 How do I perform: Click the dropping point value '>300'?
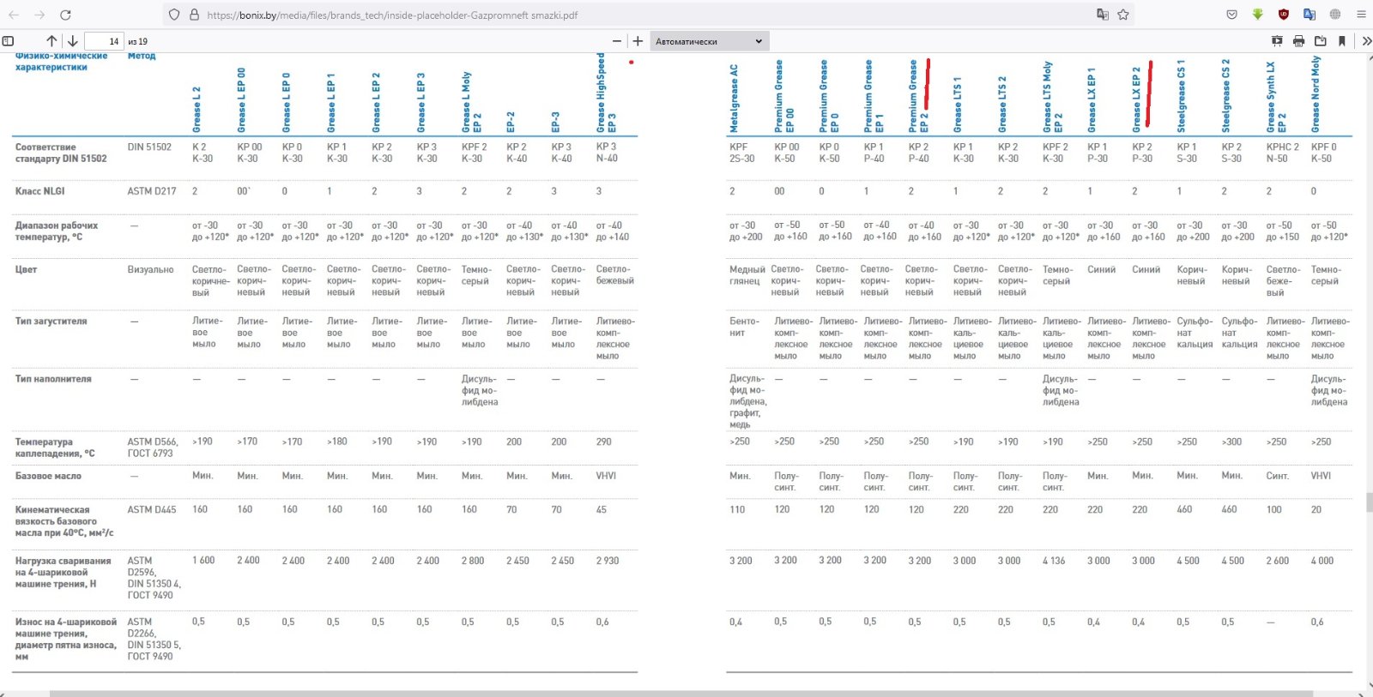tap(1231, 442)
